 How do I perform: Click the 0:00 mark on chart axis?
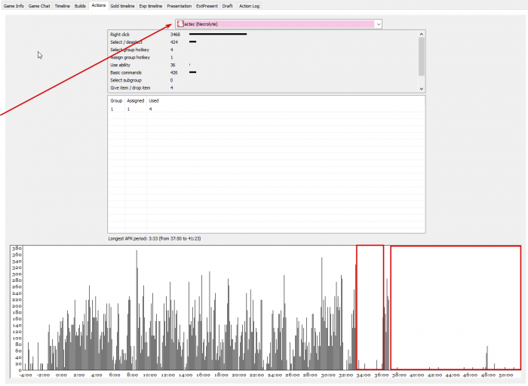(61, 375)
